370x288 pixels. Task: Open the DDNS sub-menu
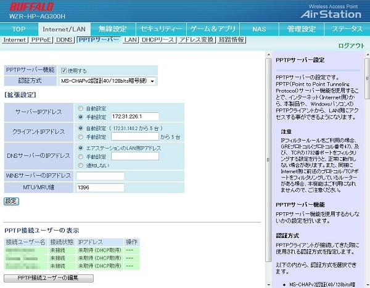pos(64,39)
